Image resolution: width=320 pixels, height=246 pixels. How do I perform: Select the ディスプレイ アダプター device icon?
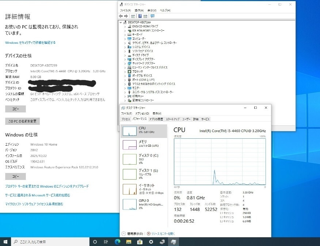tap(129, 59)
